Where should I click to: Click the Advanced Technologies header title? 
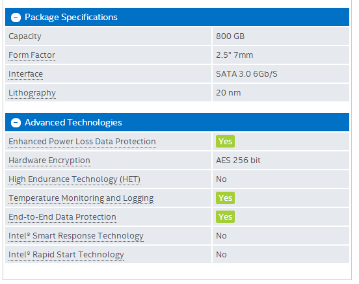(x=73, y=122)
